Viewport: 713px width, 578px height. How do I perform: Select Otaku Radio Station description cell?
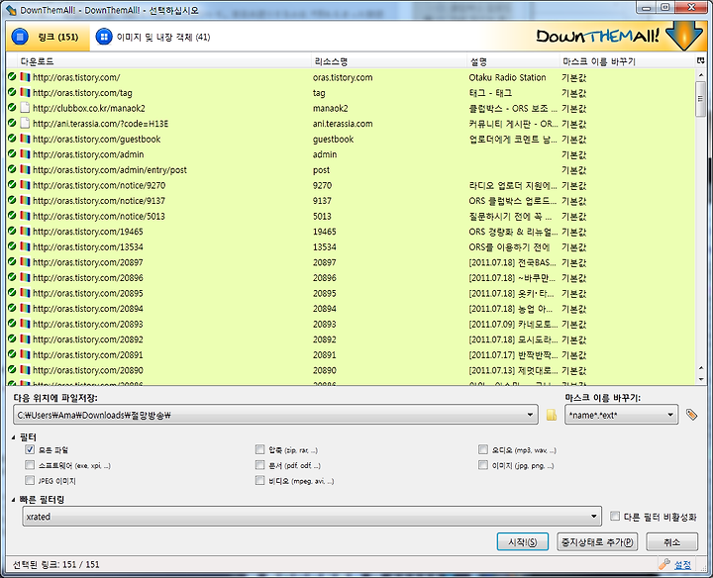507,77
